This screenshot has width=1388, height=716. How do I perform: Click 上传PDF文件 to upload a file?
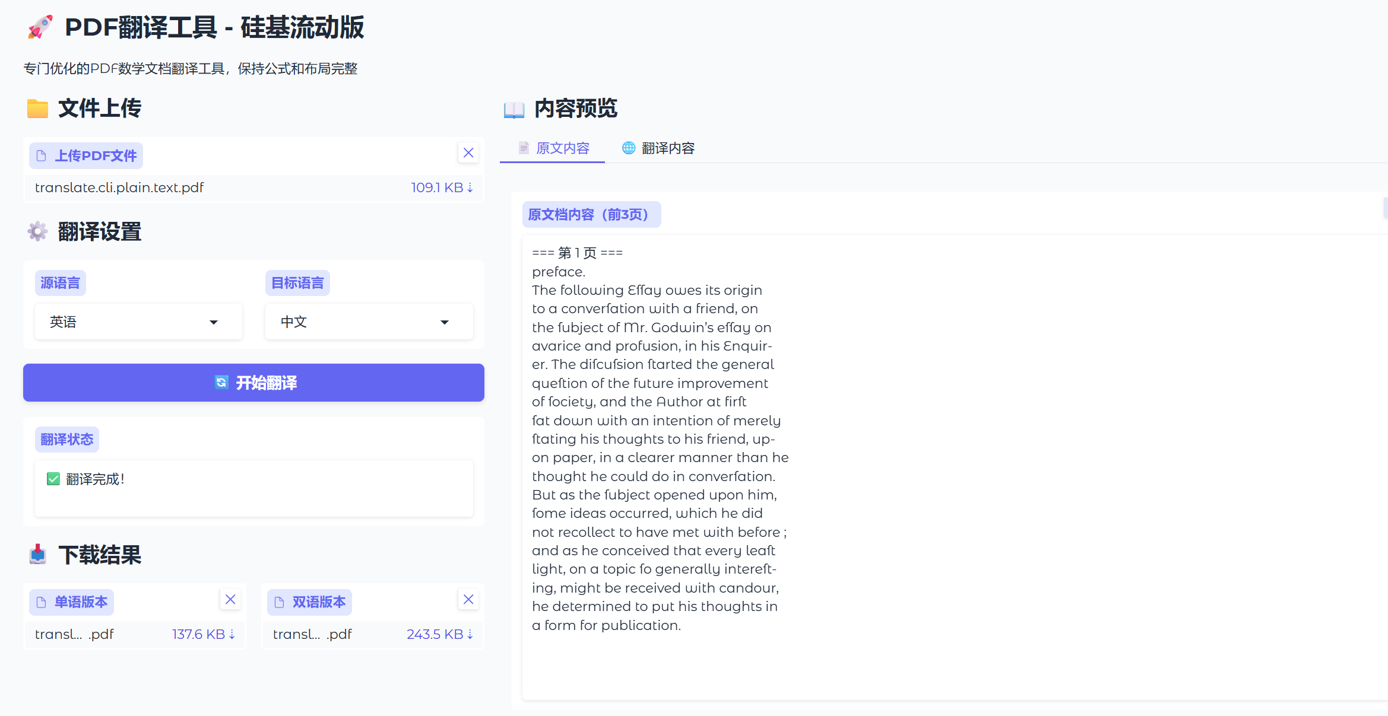pyautogui.click(x=85, y=155)
